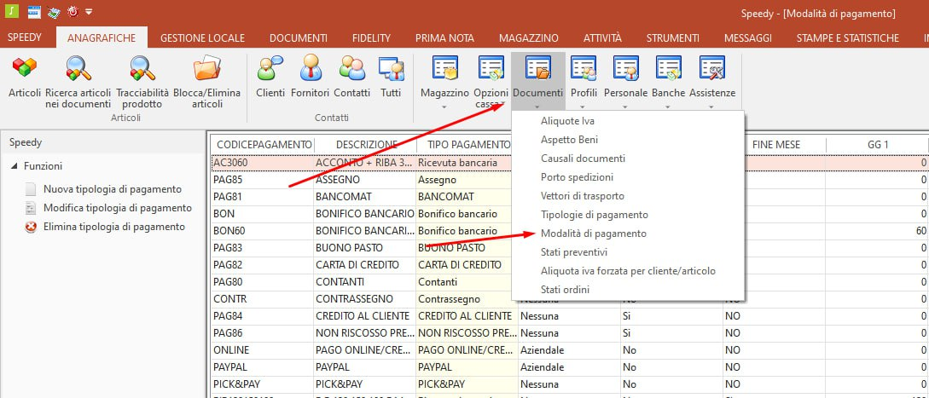Screen dimensions: 929x398
Task: Sort by the CODICEPAGAMENTO column header
Action: tap(262, 145)
